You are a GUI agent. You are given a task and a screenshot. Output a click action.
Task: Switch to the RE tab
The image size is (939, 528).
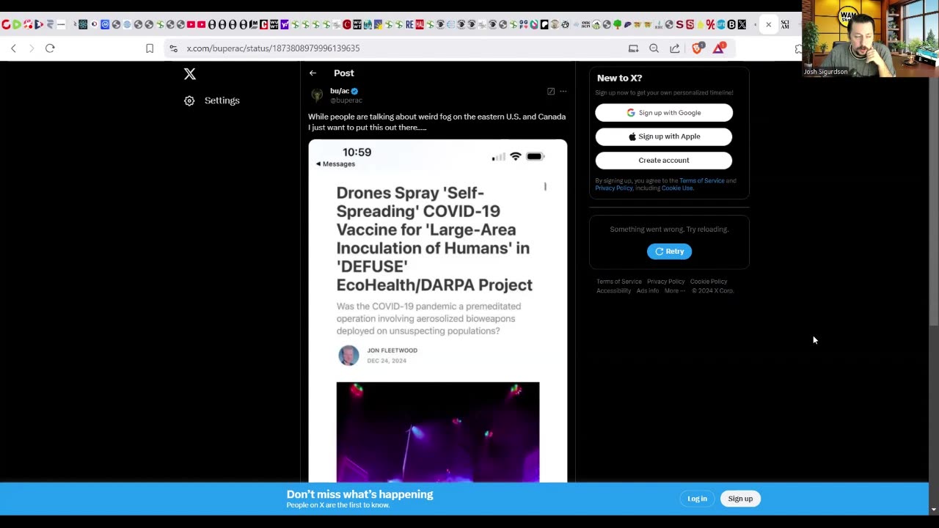tap(409, 25)
